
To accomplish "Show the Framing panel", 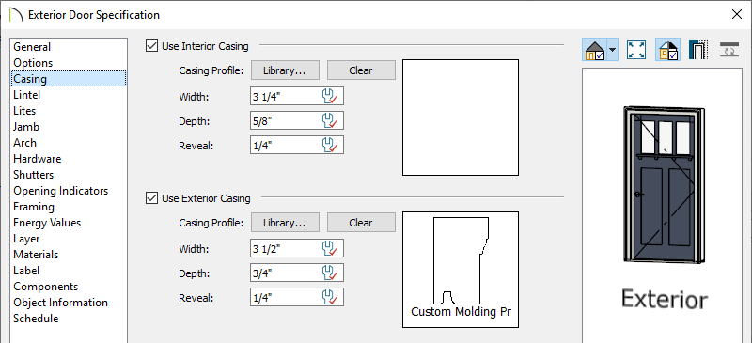I will tap(34, 207).
